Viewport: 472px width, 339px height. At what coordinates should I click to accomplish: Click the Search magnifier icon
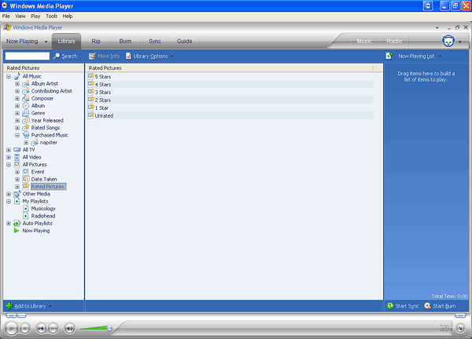coord(57,56)
